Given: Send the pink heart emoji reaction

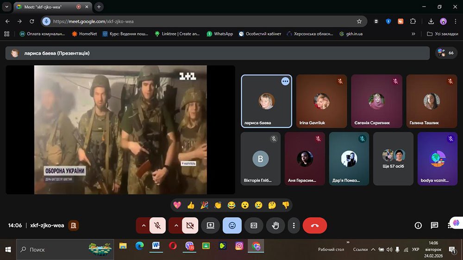Looking at the screenshot, I should 177,205.
